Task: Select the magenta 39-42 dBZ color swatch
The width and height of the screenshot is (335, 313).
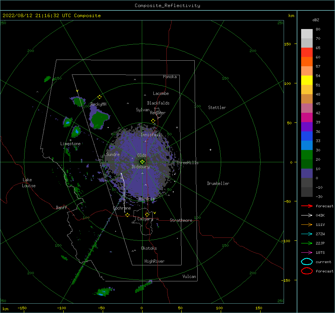Action: [x=307, y=117]
